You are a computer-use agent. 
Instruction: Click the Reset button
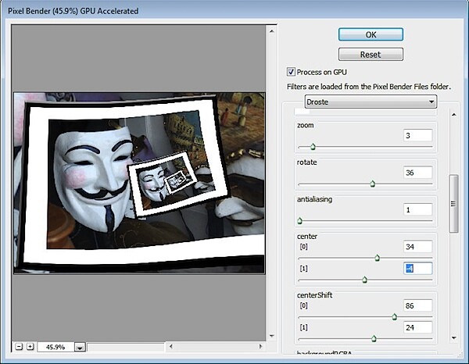(371, 55)
